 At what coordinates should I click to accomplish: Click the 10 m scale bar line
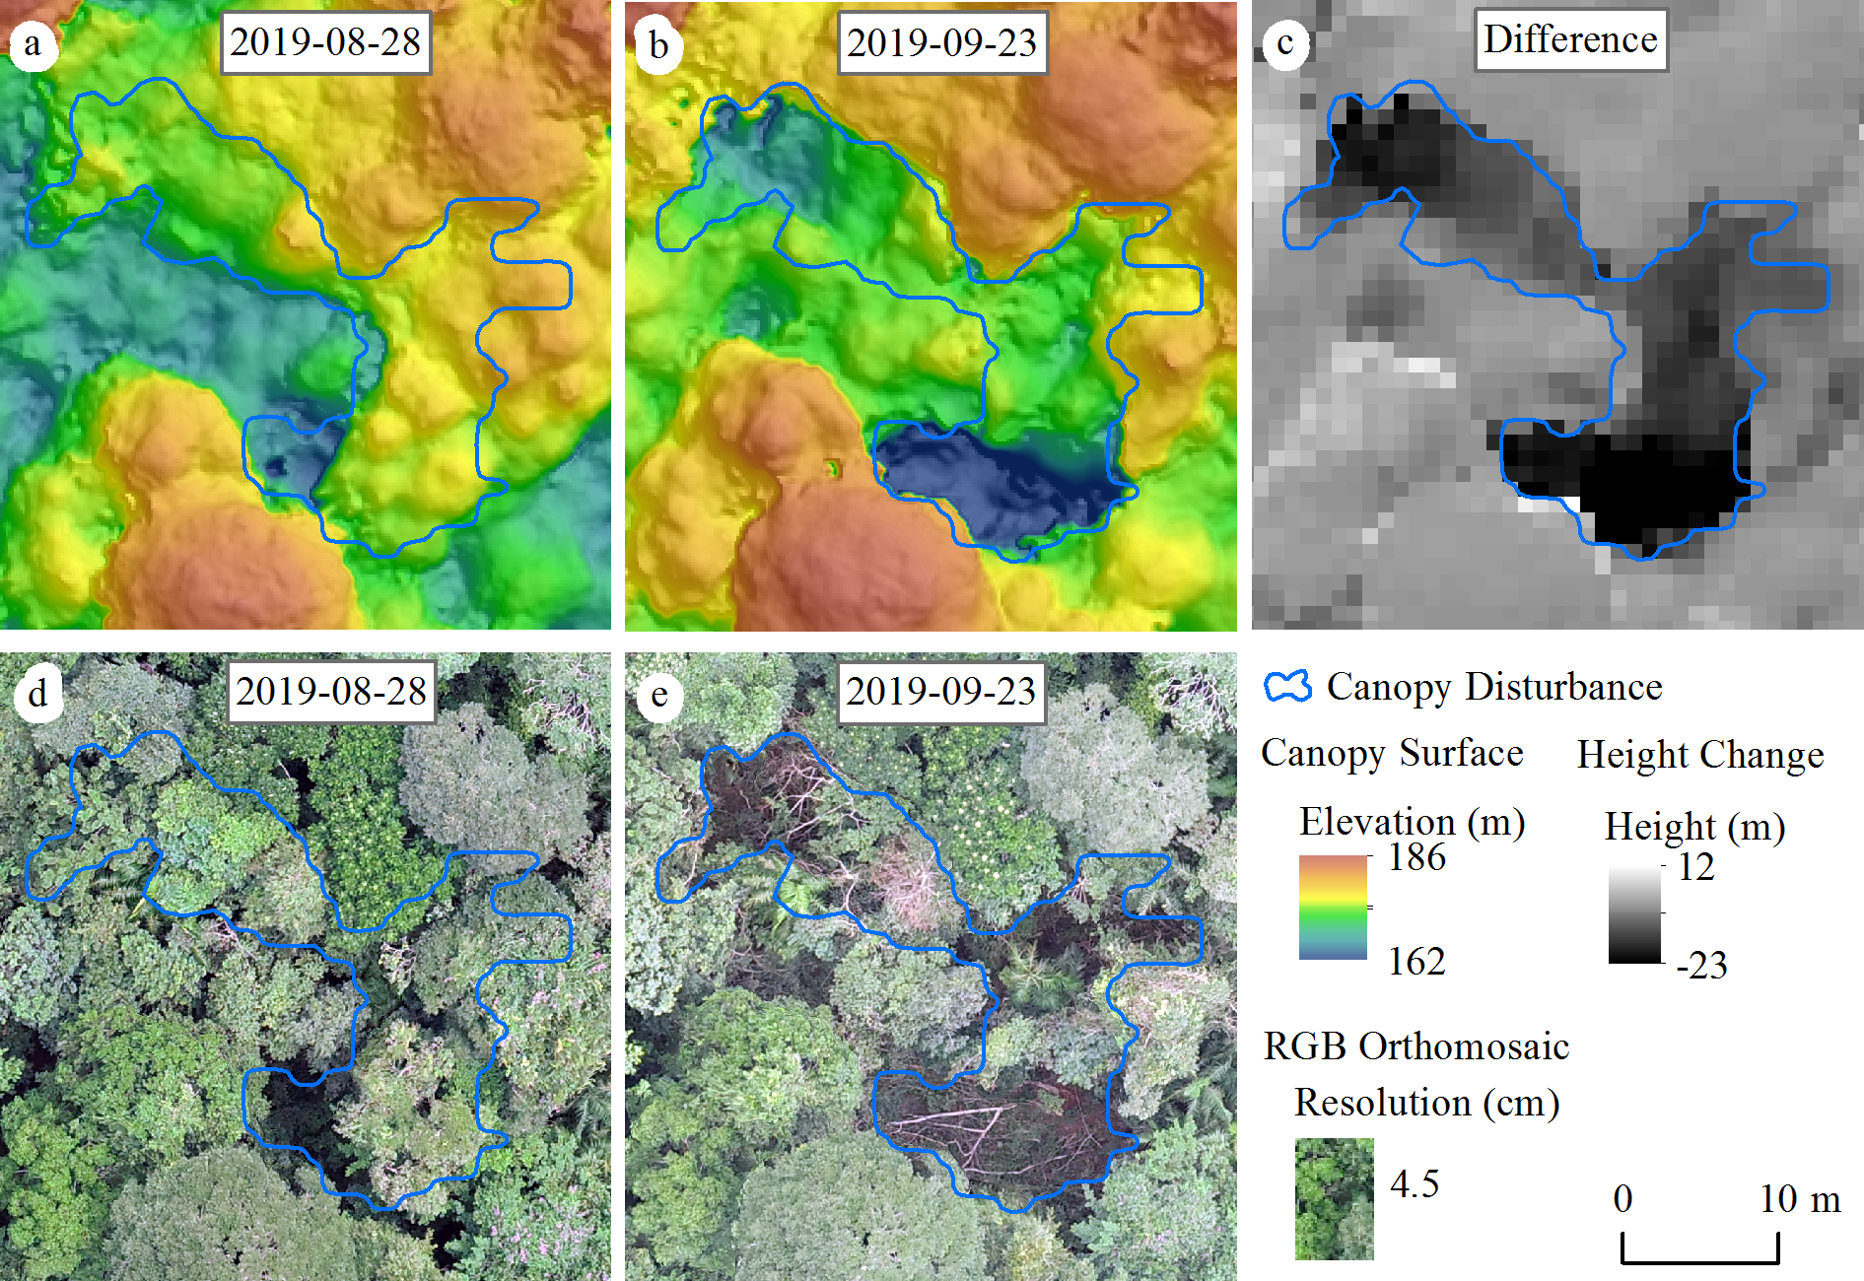[1700, 1259]
